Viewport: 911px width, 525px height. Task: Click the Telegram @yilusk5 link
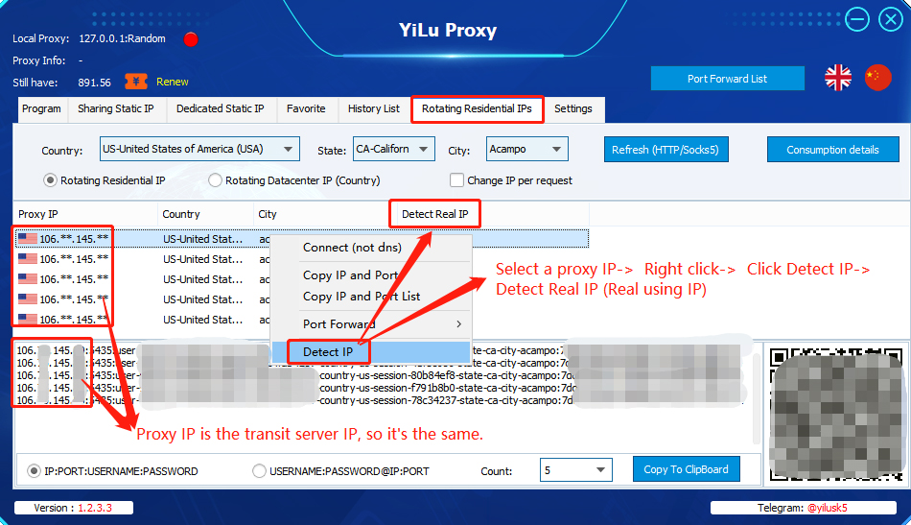pos(827,508)
